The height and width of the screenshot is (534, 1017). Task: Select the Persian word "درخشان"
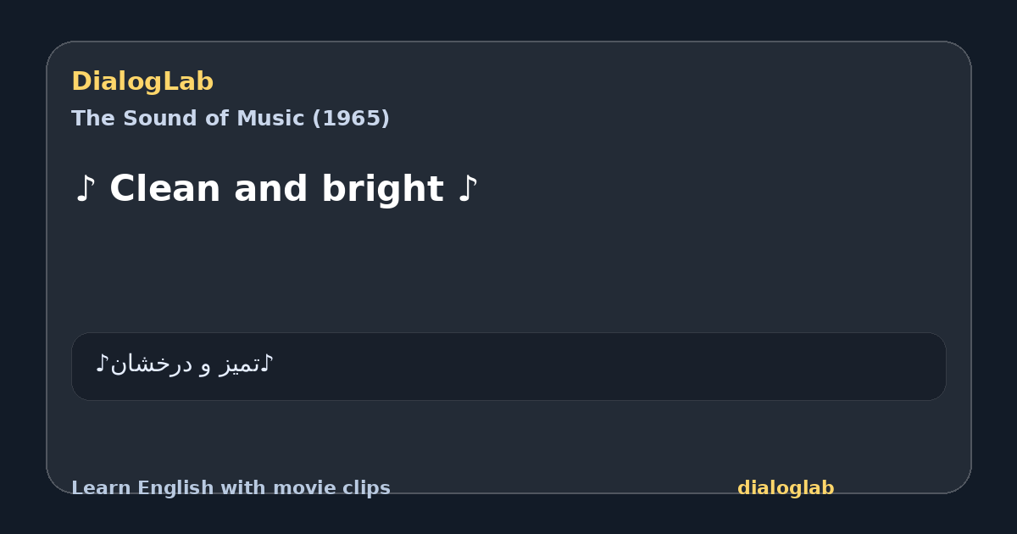(153, 365)
